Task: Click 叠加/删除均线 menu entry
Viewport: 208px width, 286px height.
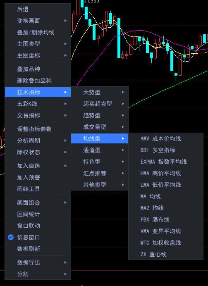Action: [x=38, y=32]
